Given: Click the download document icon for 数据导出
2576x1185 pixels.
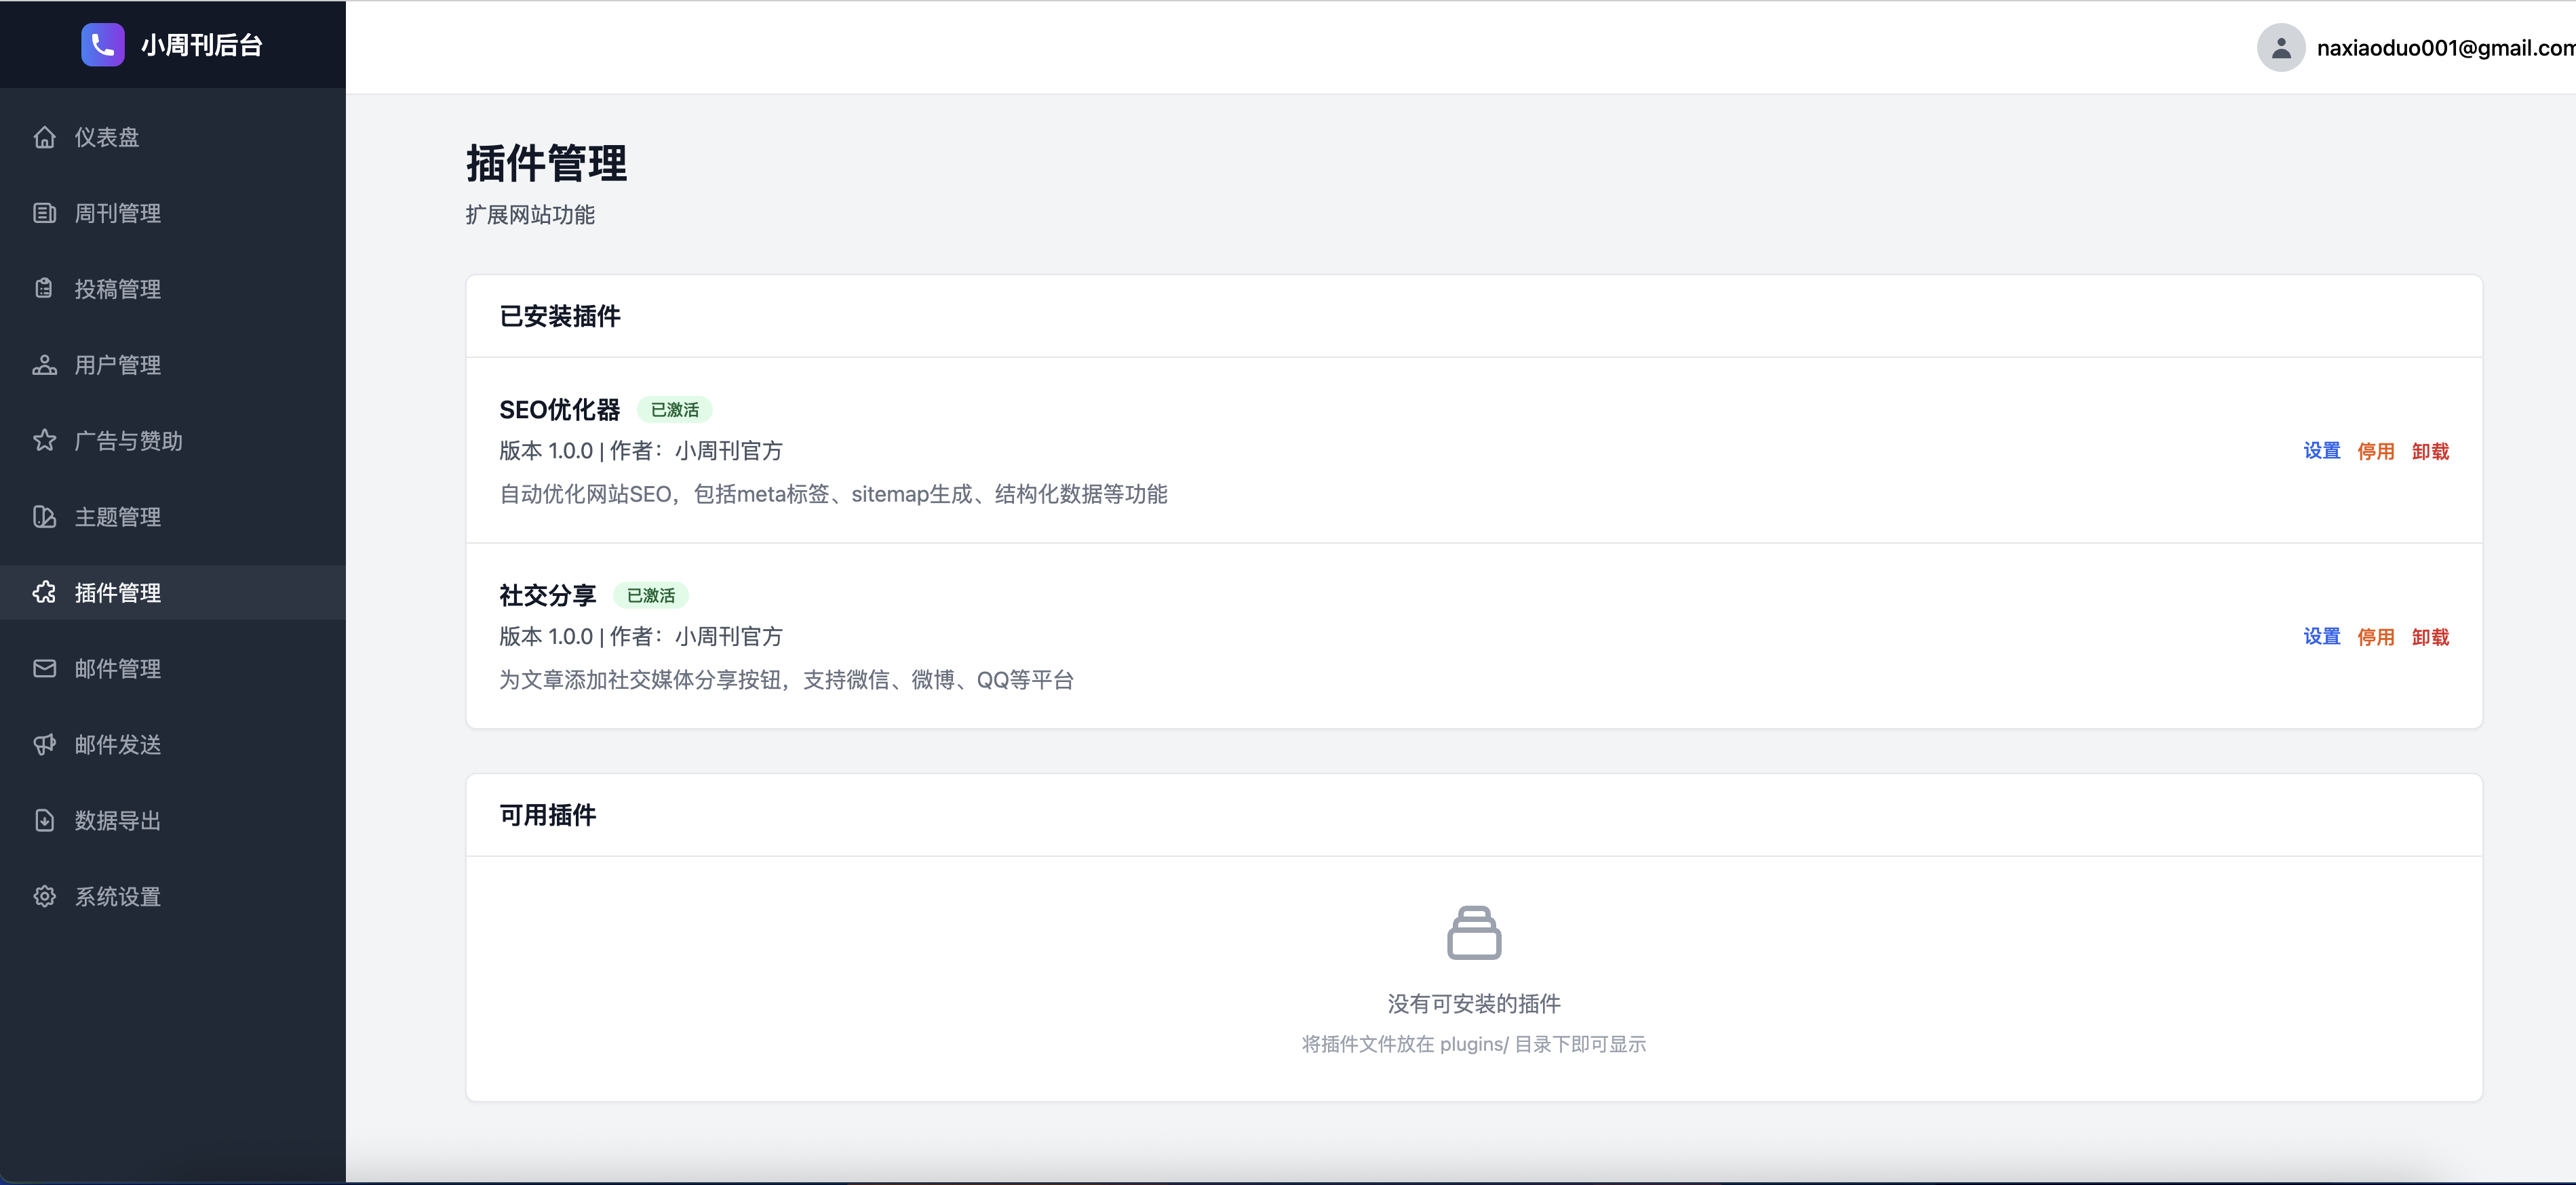Looking at the screenshot, I should coord(44,820).
